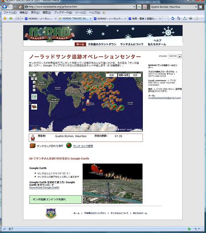Click the gift box icon for サンタさんが訪れた場所
Image resolution: width=206 pixels, height=233 pixels.
(x=32, y=145)
